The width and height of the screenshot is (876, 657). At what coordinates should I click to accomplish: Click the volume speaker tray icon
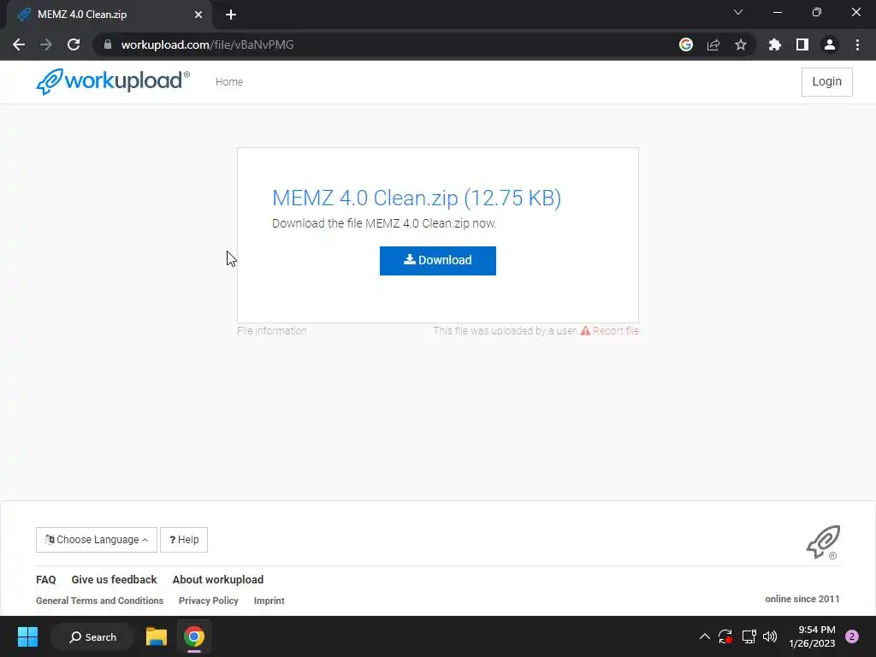(x=770, y=636)
